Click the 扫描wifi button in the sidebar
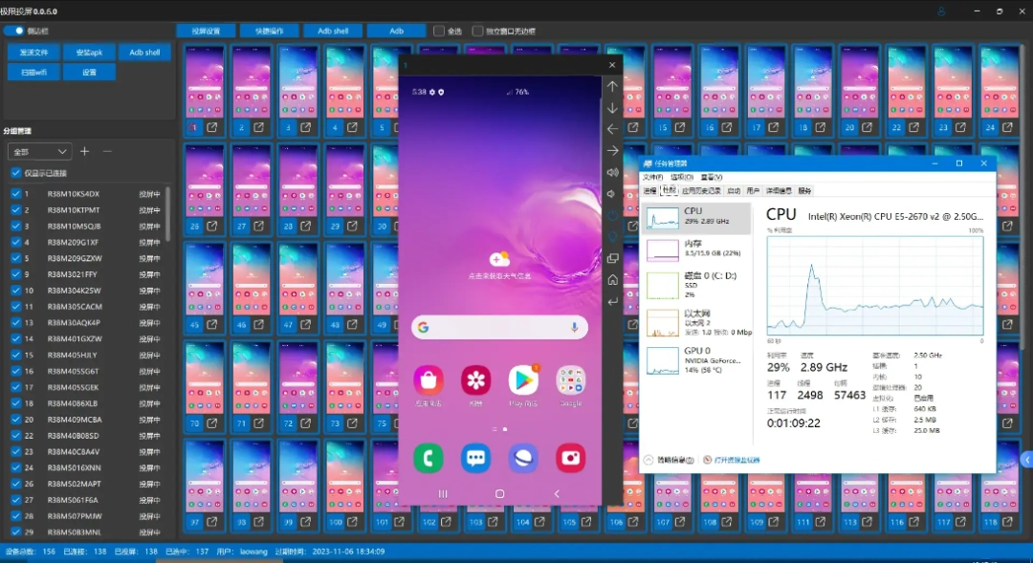Screen dimensions: 1033x563 tap(34, 71)
